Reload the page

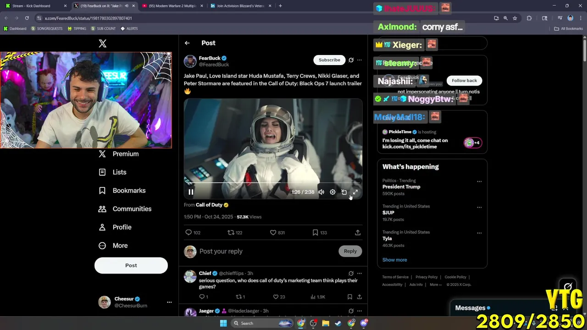coord(27,18)
